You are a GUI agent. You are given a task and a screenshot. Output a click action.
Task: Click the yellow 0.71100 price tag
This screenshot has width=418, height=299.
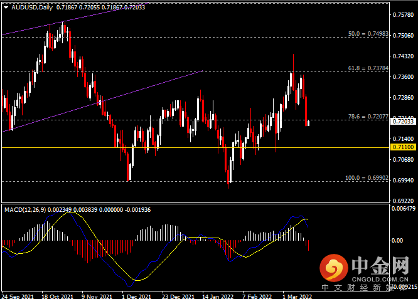coord(403,147)
